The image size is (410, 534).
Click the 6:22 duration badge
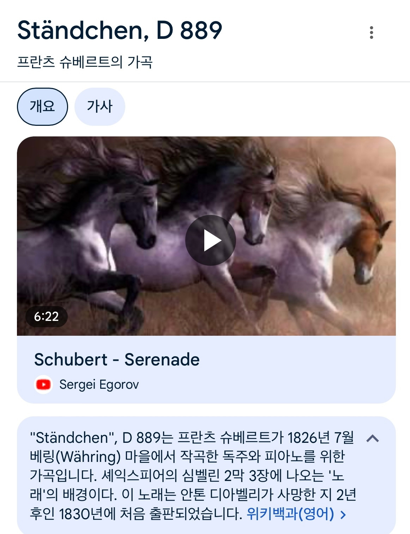tap(46, 316)
